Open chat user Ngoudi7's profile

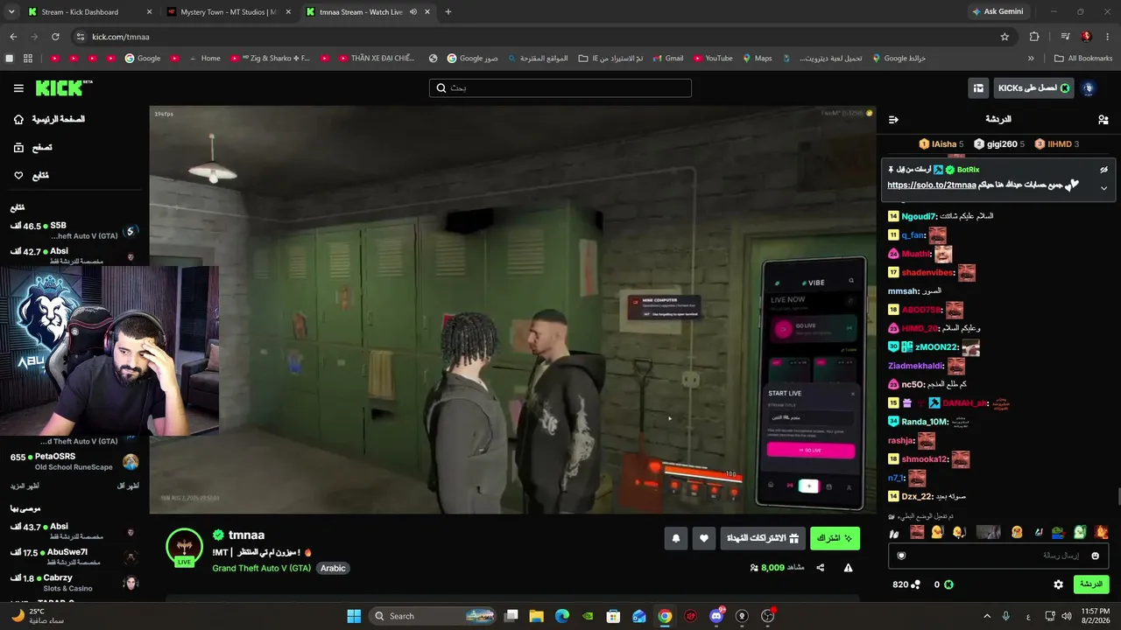(x=919, y=216)
